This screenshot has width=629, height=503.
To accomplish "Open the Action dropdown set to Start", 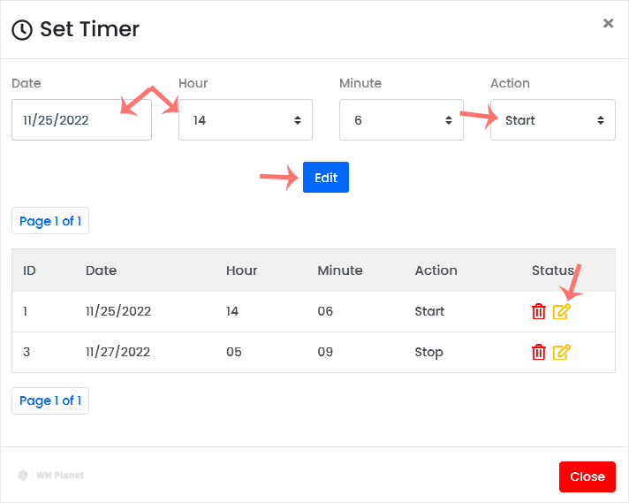I will tap(552, 120).
